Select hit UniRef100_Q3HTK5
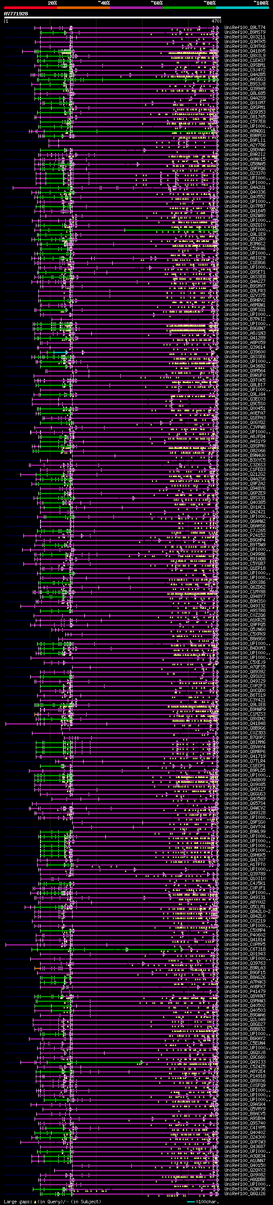This screenshot has width=273, height=1205. [x=245, y=42]
